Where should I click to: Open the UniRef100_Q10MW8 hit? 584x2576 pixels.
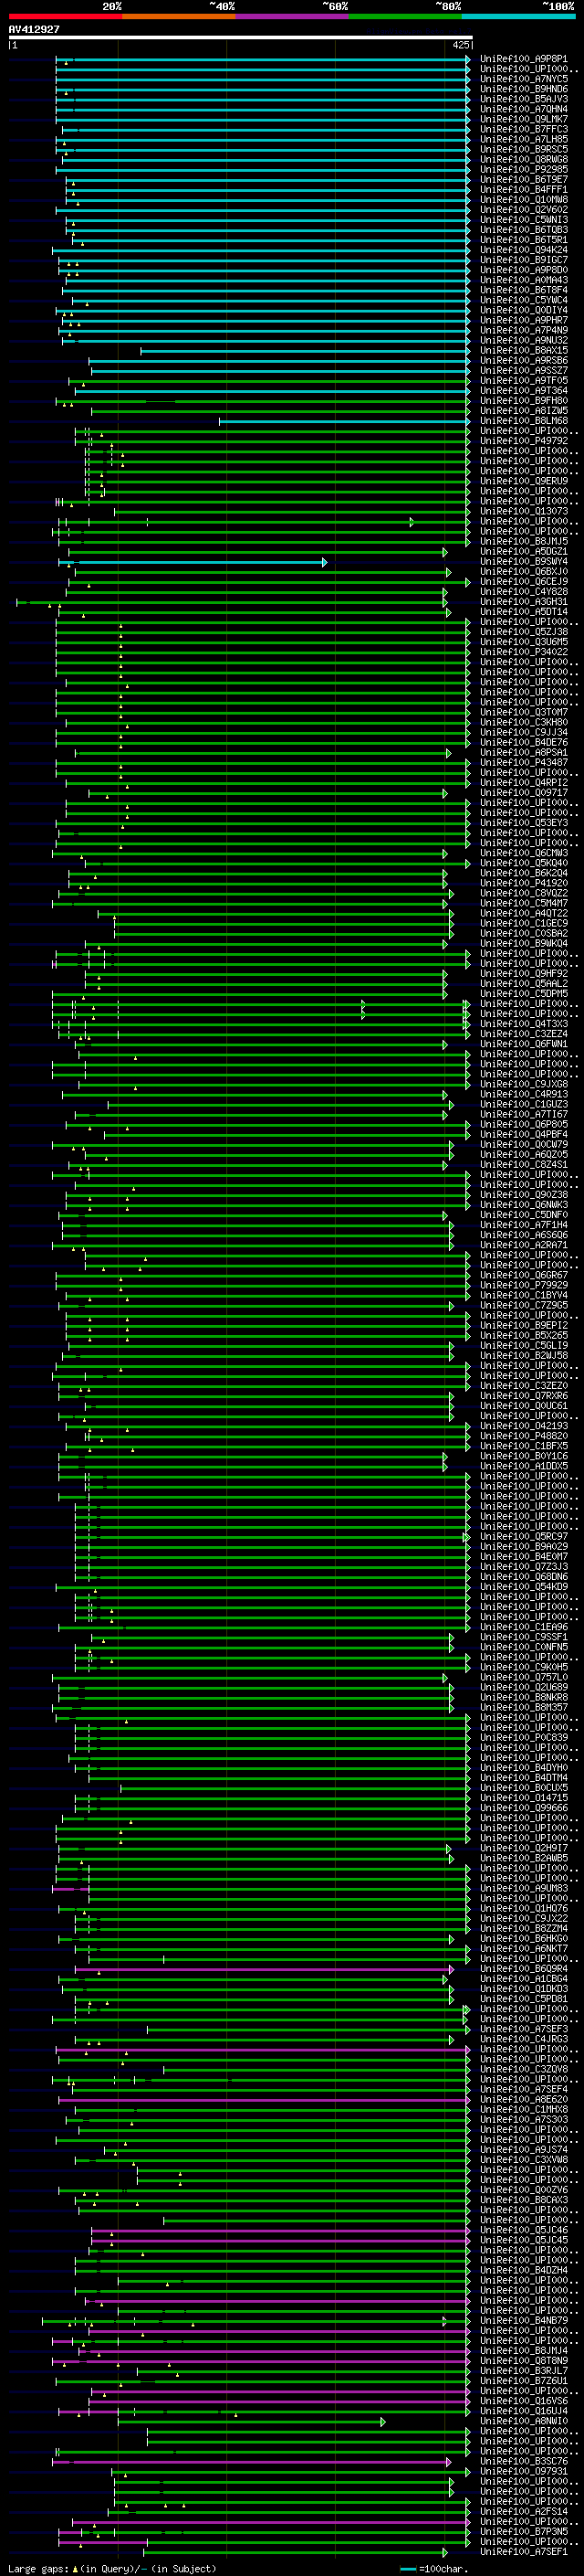click(524, 200)
